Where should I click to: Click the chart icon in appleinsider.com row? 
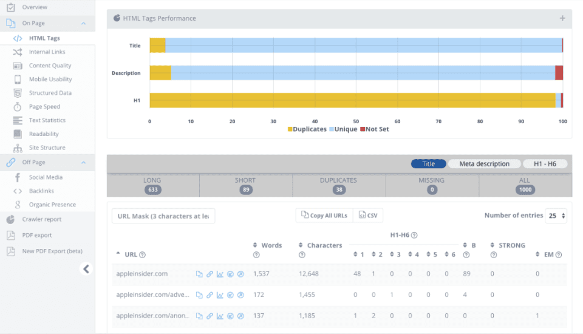tap(220, 274)
